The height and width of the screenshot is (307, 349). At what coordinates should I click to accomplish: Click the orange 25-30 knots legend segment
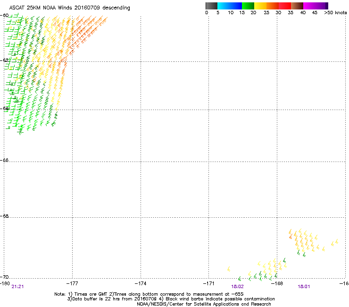[273, 6]
